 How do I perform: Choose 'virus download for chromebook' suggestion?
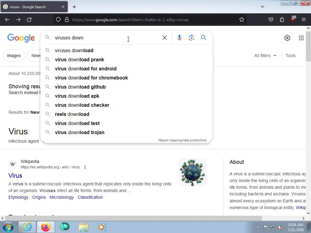(x=127, y=78)
